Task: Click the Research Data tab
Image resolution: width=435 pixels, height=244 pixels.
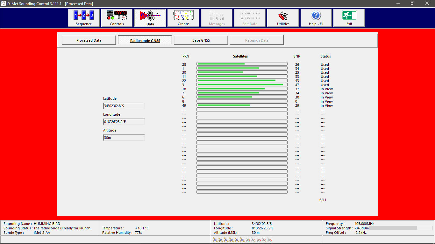Action: 257,40
